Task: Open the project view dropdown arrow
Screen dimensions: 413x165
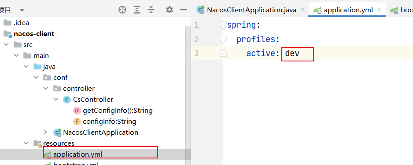Action: 22,10
